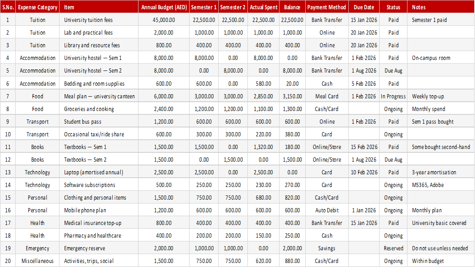Select the 45,000.00 annual budget cell
The image size is (475, 279).
pos(164,20)
